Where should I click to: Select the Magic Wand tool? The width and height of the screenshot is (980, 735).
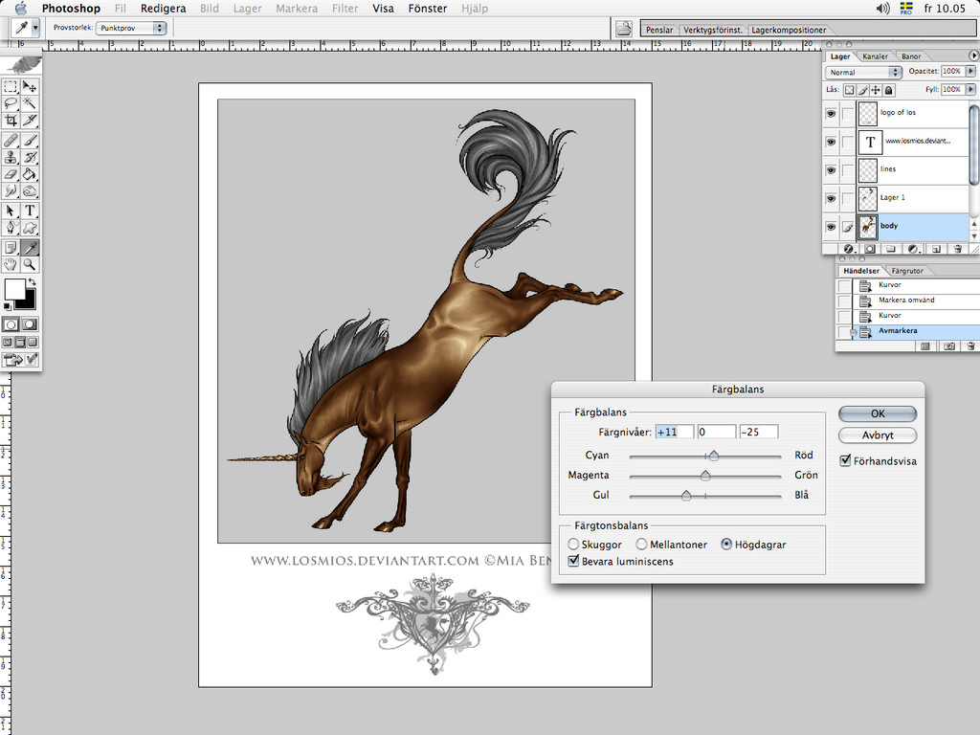pyautogui.click(x=30, y=103)
